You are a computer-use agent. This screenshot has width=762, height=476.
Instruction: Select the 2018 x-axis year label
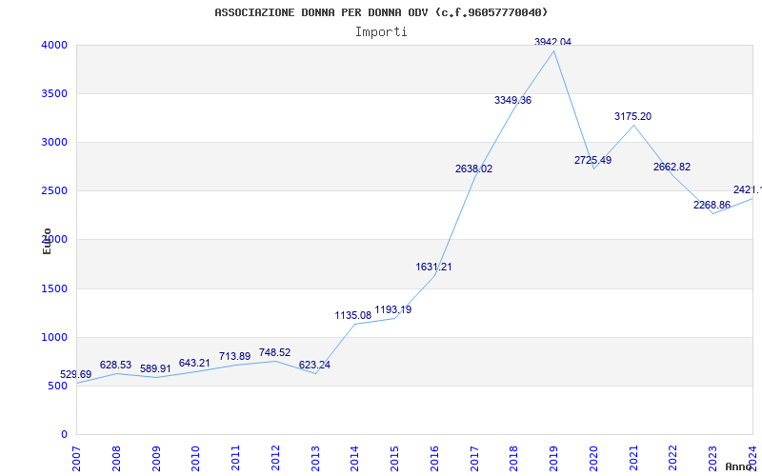[x=513, y=459]
